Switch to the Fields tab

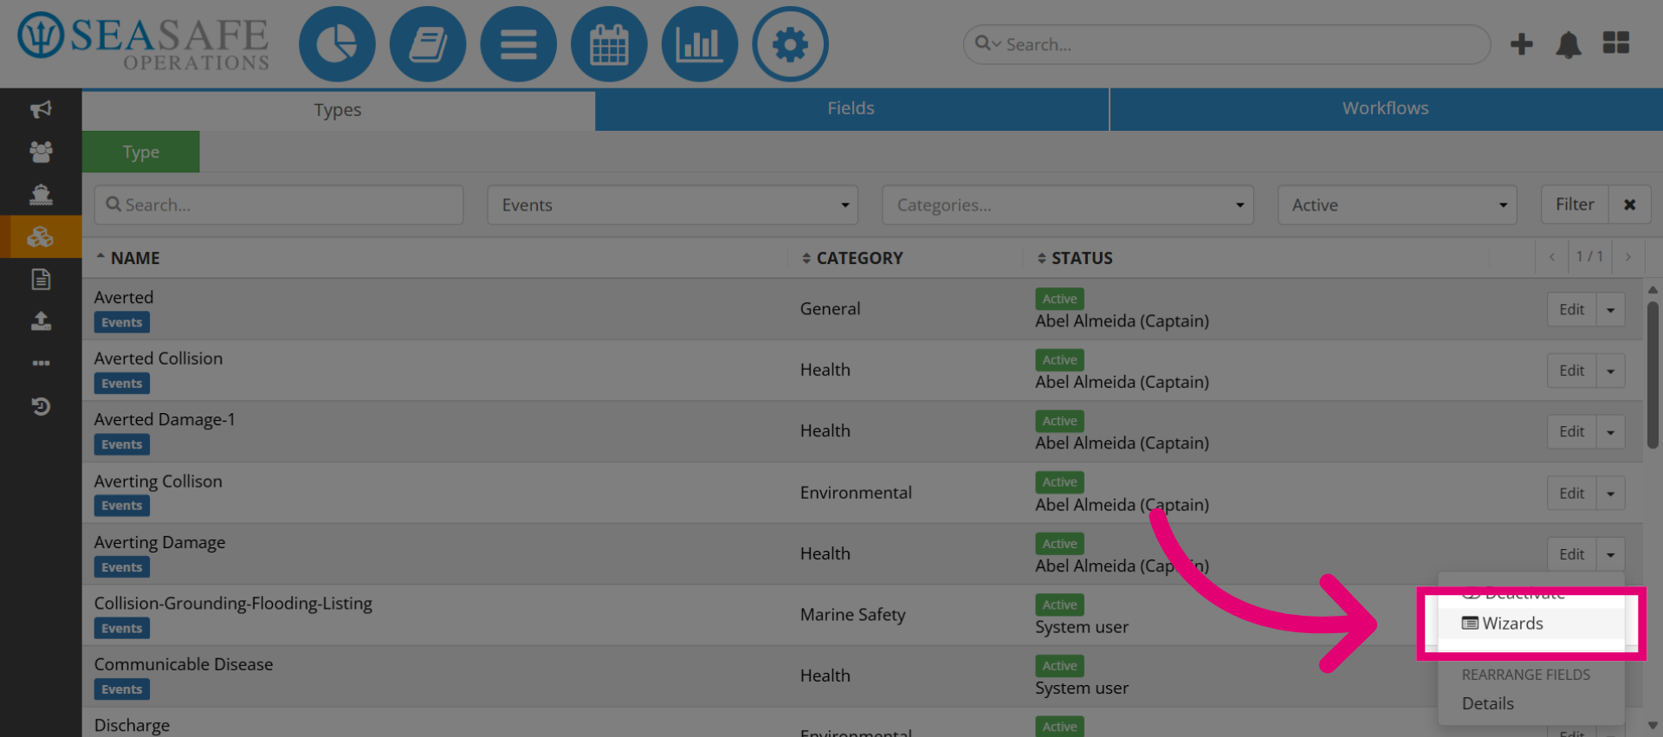(851, 109)
